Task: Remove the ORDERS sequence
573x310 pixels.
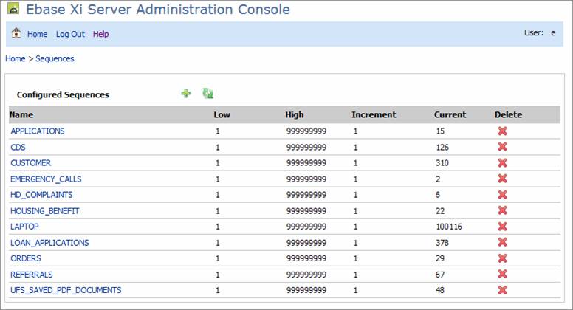Action: (x=503, y=258)
